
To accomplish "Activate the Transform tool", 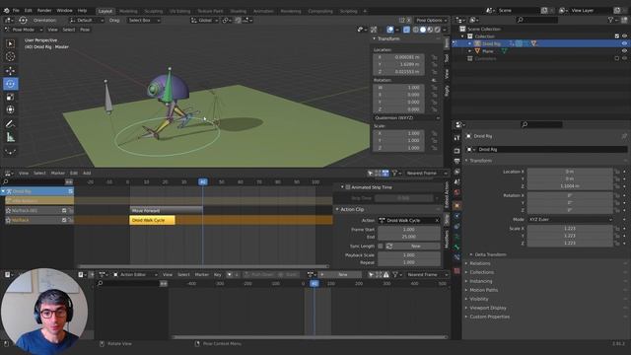I will pos(11,109).
